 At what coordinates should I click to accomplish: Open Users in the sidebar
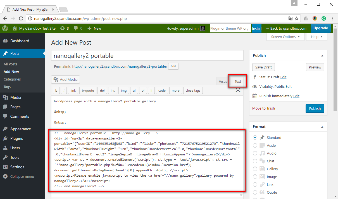[x=22, y=148]
